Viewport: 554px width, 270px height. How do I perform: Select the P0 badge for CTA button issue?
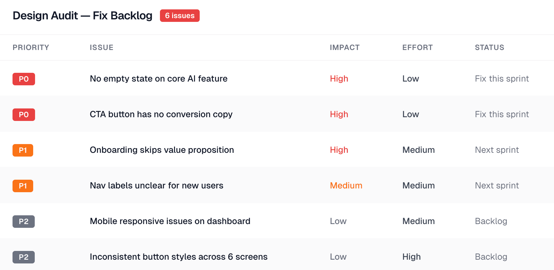(24, 115)
